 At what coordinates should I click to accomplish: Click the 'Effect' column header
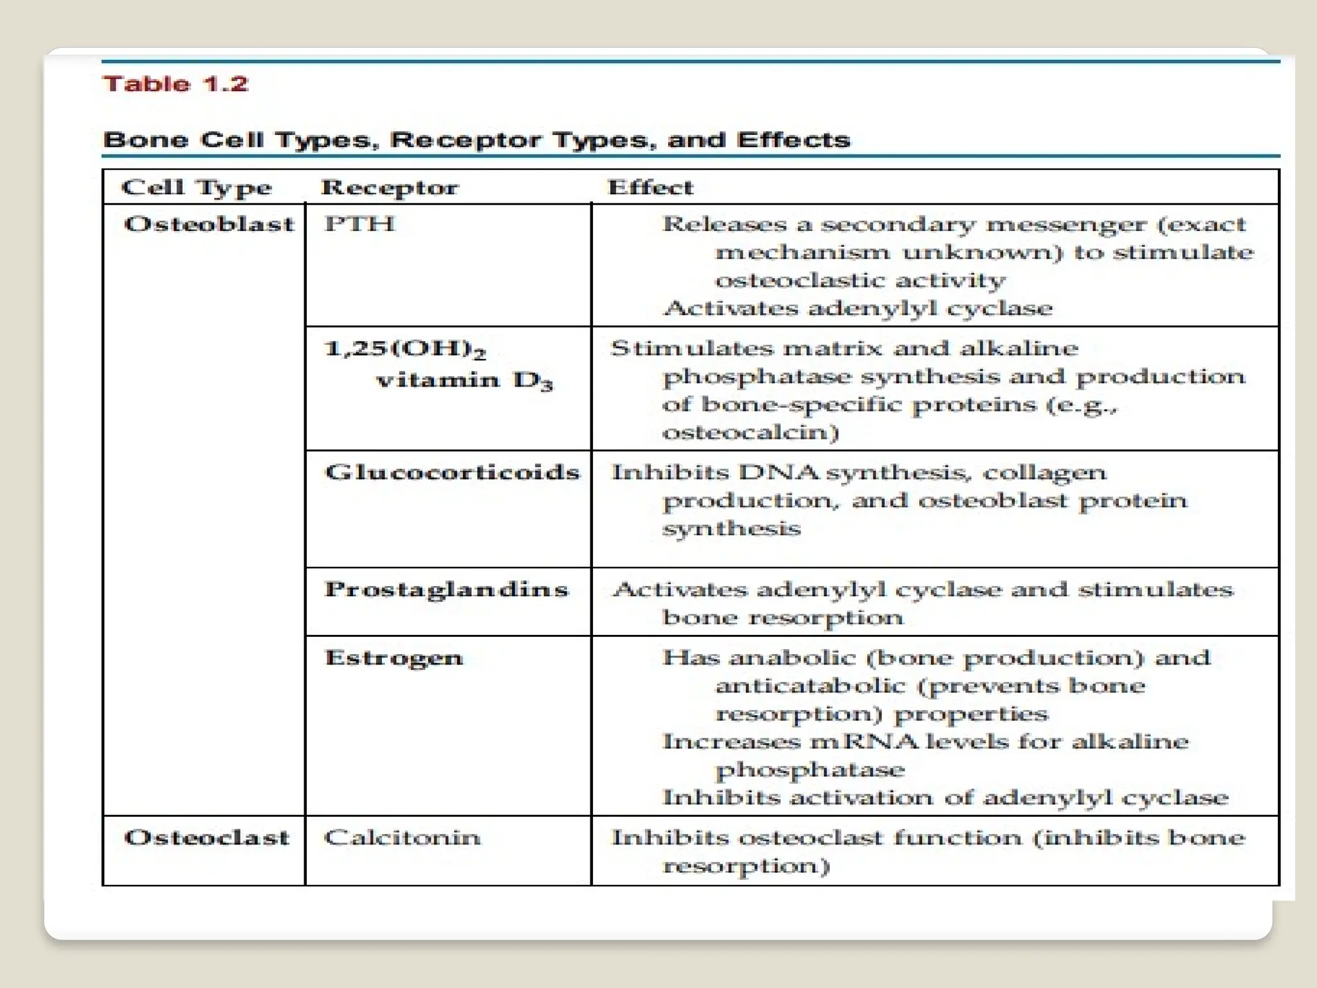coord(650,188)
